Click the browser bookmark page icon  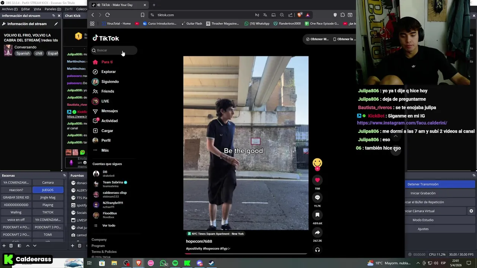pyautogui.click(x=142, y=15)
